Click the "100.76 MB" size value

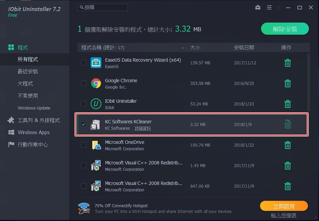[200, 145]
